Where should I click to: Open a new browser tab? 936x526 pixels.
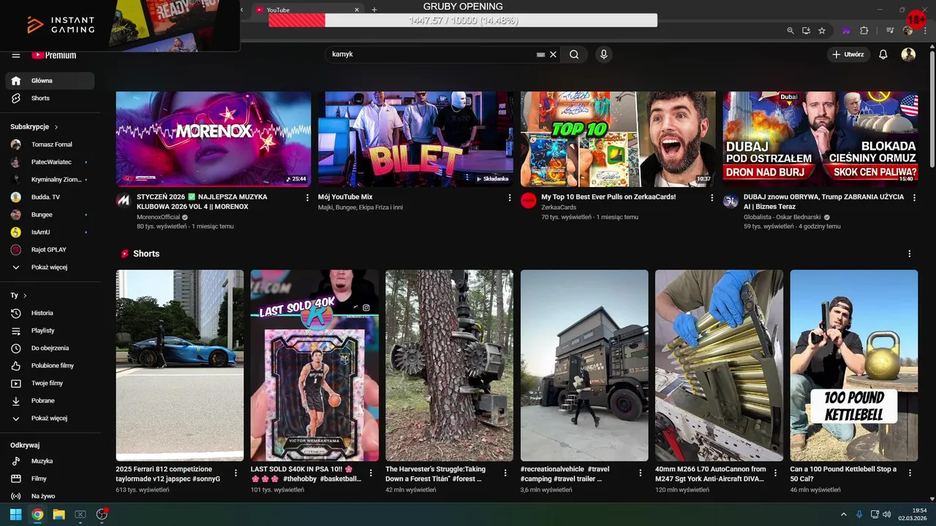coord(374,9)
